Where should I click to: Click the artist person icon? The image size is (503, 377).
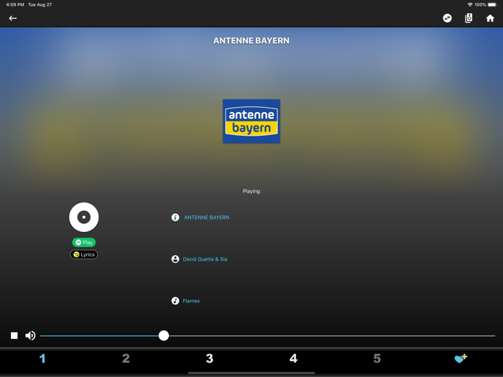coord(175,259)
